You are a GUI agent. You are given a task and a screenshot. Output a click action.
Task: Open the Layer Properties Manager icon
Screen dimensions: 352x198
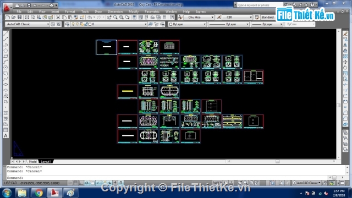pos(67,24)
